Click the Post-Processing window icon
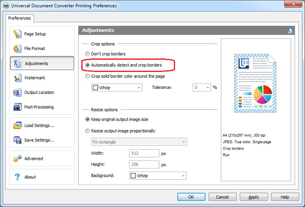This screenshot has height=207, width=305. 18,107
